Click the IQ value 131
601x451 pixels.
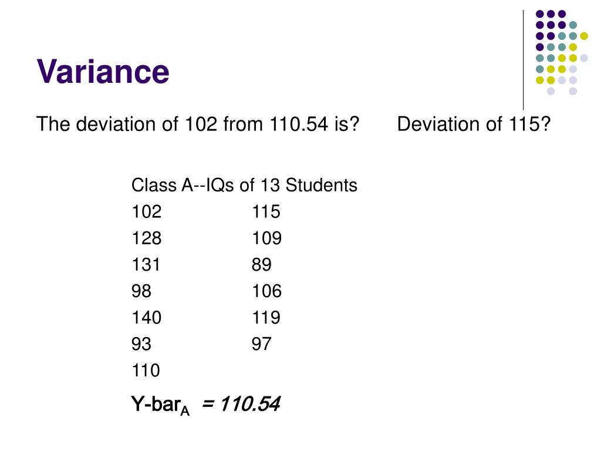point(146,265)
